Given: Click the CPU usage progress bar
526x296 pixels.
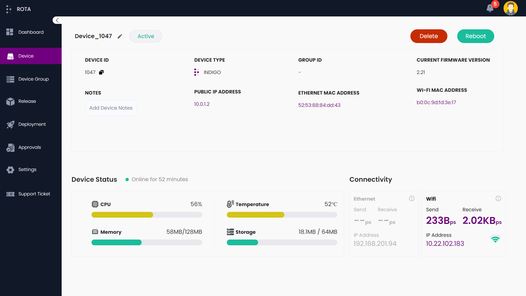Looking at the screenshot, I should [x=147, y=215].
